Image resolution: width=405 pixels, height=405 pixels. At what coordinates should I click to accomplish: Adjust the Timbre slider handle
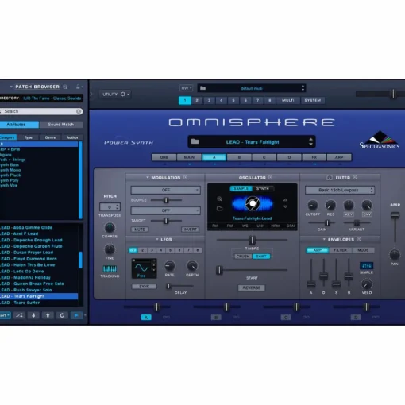point(252,240)
